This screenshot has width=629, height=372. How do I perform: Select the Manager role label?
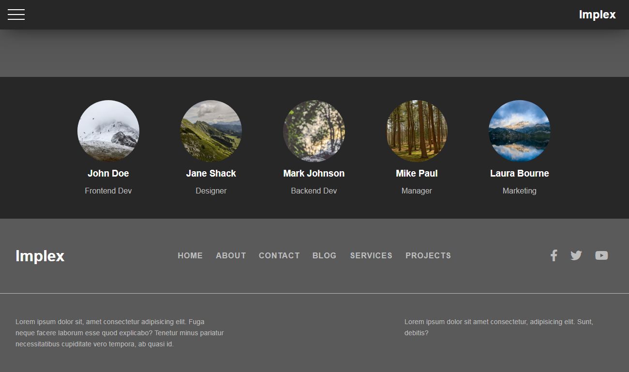coord(417,191)
